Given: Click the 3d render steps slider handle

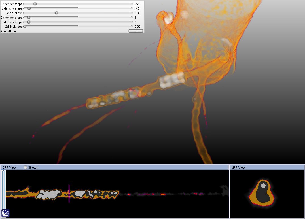Looking at the screenshot, I should [x=35, y=4].
